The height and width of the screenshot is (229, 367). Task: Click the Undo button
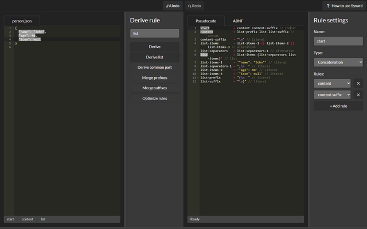(173, 6)
